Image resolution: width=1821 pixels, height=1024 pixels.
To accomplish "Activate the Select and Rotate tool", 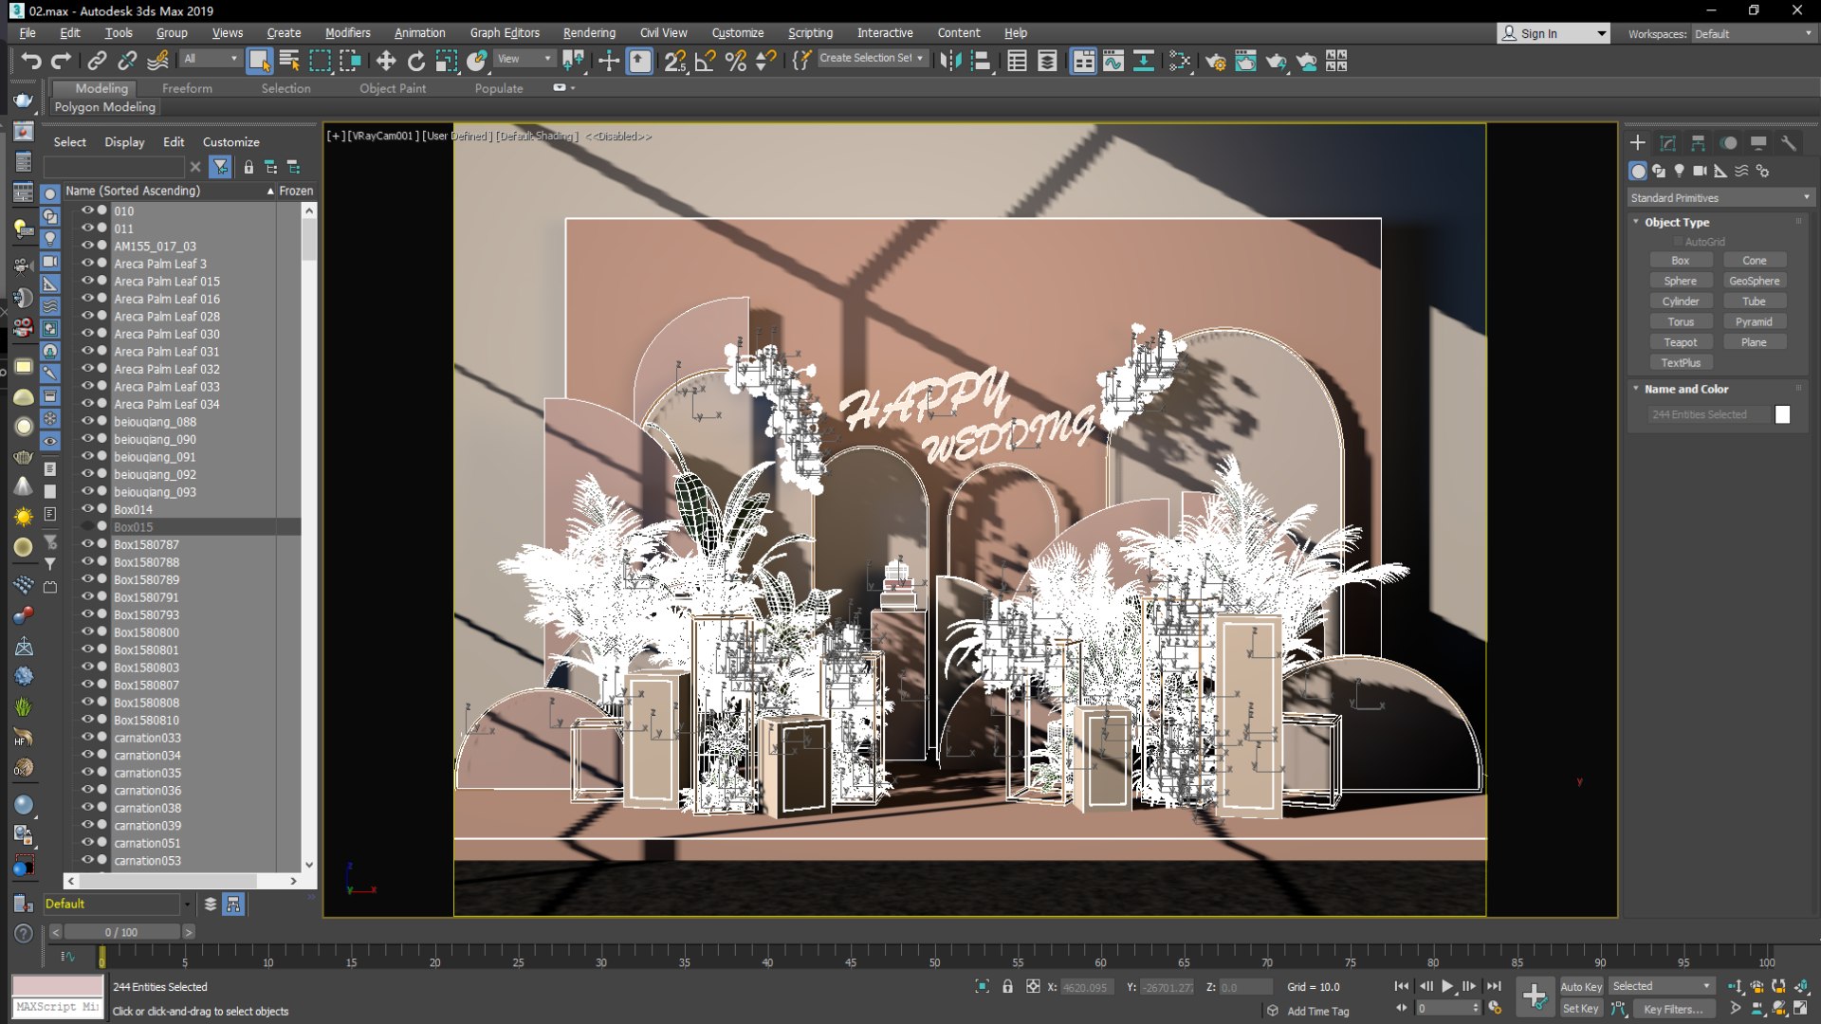I will point(415,62).
